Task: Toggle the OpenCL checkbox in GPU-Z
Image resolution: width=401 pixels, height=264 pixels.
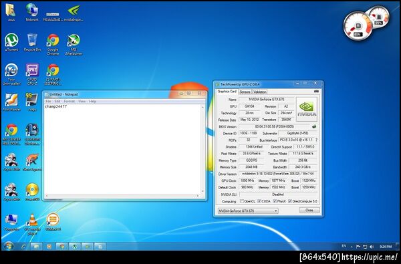Action: pos(242,201)
